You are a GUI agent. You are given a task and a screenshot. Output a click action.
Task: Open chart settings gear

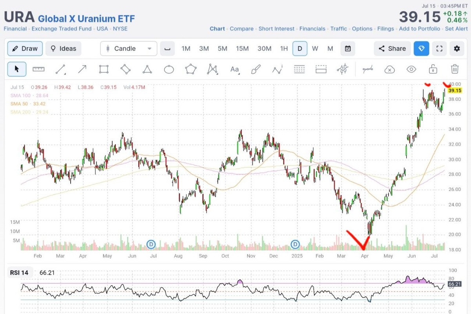[x=457, y=49]
